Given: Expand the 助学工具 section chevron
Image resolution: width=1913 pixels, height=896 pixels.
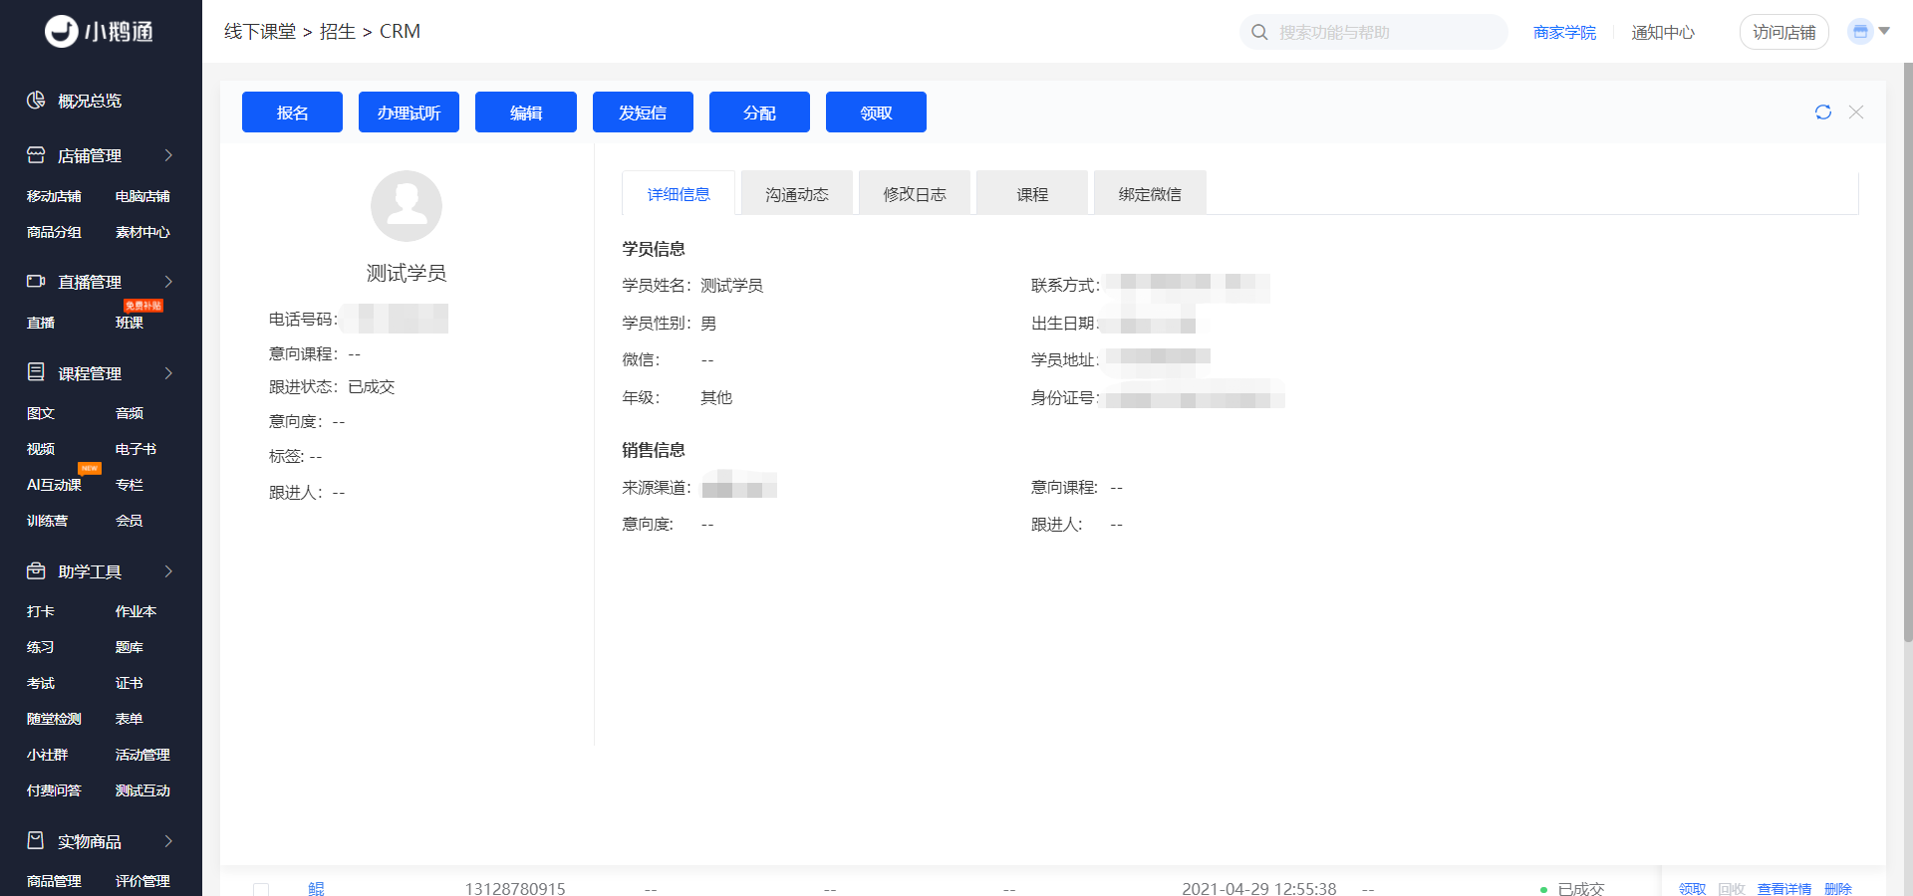Looking at the screenshot, I should (168, 571).
